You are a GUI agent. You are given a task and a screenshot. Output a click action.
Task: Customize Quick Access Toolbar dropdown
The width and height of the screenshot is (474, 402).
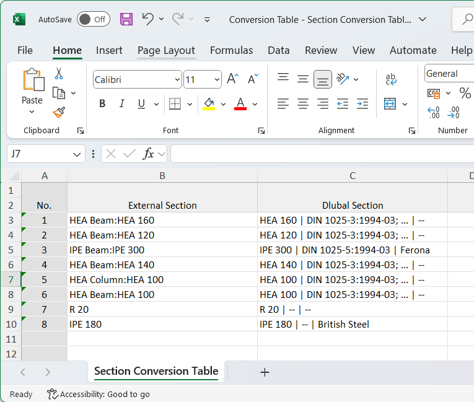(207, 20)
